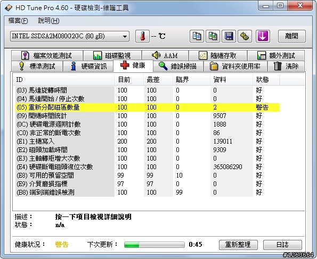Select the 健康 tab

tap(133, 65)
